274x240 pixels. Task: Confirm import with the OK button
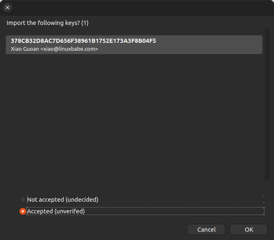pos(249,229)
